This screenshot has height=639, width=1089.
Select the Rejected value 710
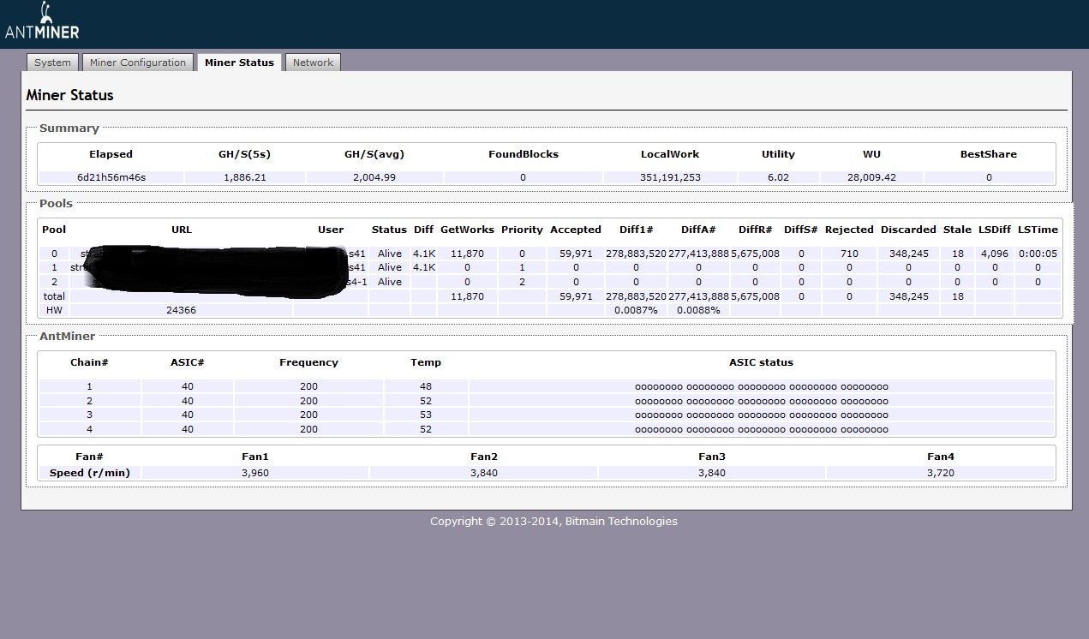point(849,254)
